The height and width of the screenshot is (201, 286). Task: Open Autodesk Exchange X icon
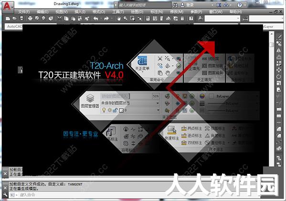[x=219, y=5]
